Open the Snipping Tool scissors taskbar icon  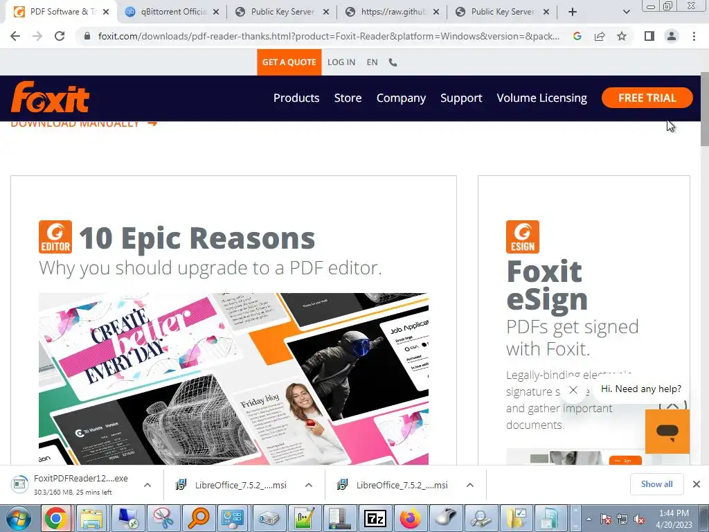pyautogui.click(x=162, y=518)
